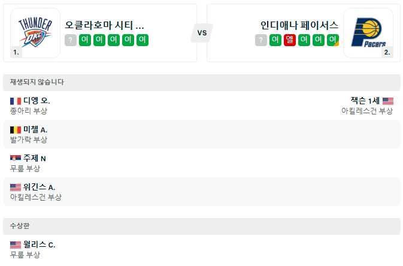The width and height of the screenshot is (403, 266).
Task: Open the Oklahoma City Thunder team logo
Action: click(35, 33)
